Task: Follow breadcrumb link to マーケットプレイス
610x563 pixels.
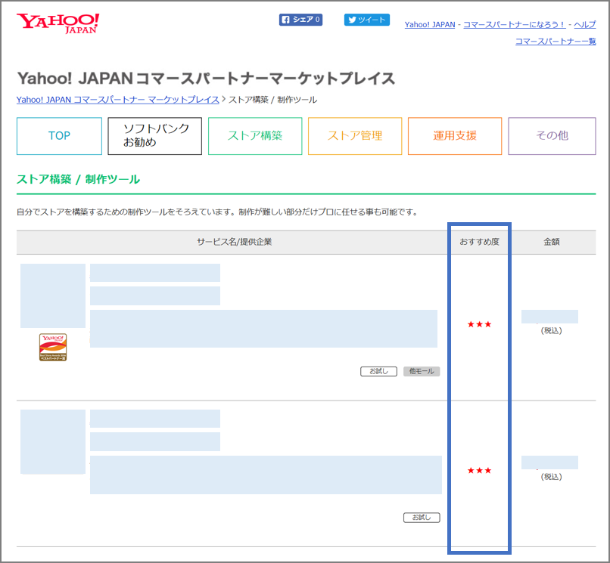Action: [118, 100]
